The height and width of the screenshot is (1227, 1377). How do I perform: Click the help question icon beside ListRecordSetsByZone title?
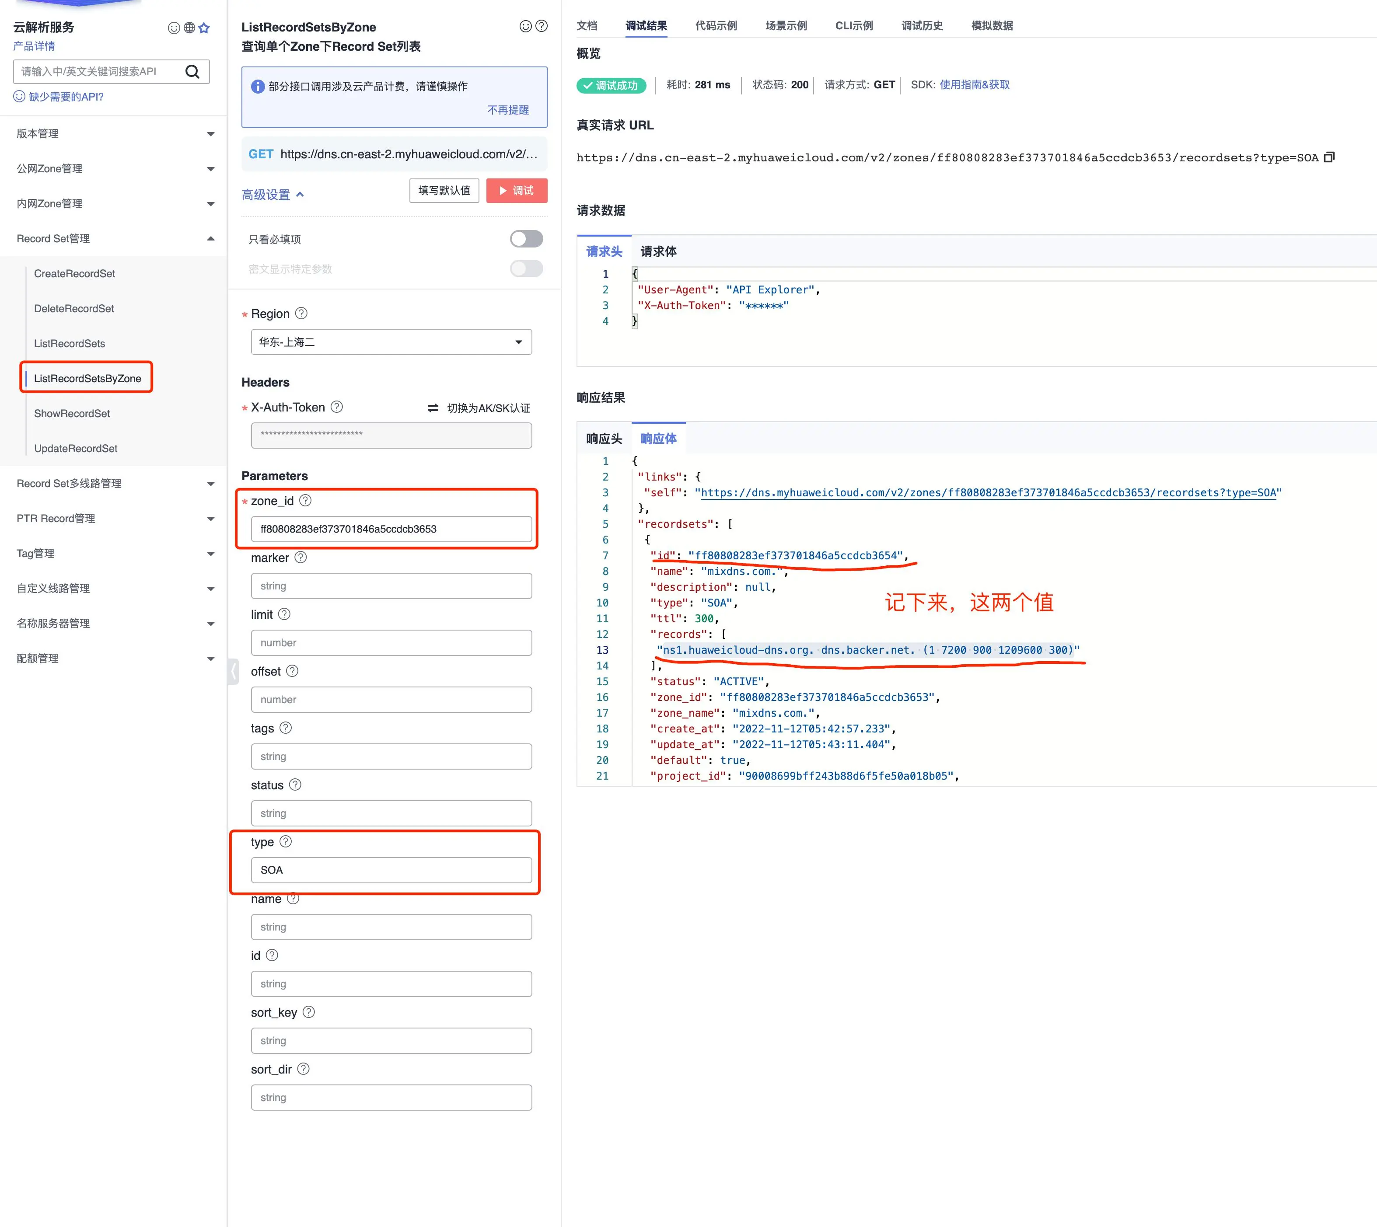[x=541, y=26]
